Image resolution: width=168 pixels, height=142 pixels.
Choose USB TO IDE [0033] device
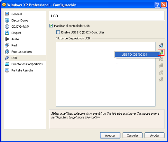[x=134, y=55]
